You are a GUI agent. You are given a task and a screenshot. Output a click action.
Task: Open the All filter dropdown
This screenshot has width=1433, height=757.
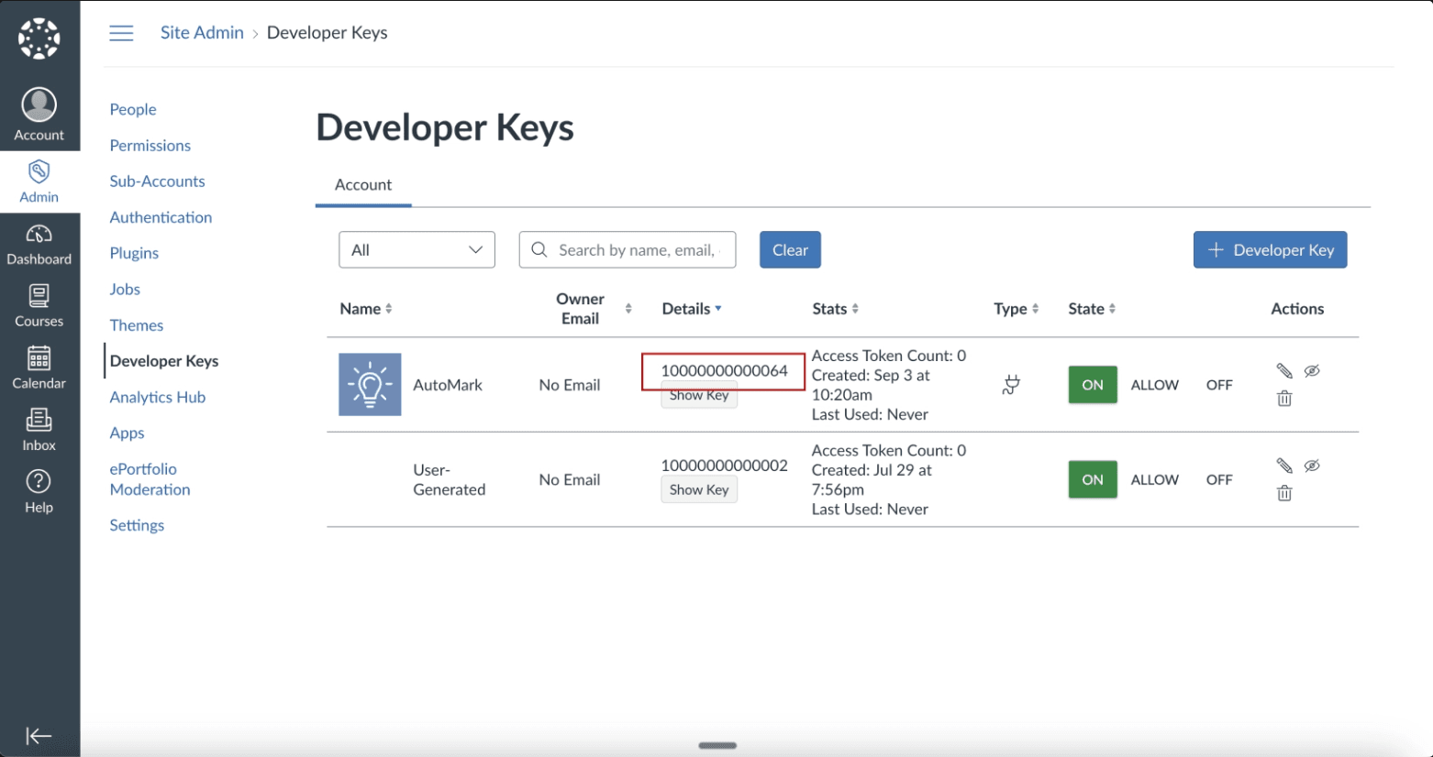tap(417, 249)
